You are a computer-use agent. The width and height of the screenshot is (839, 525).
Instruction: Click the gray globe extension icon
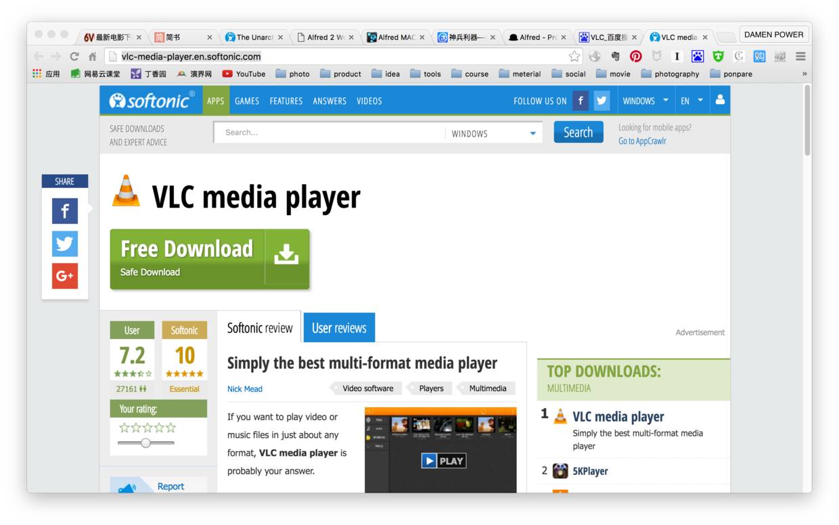point(595,56)
